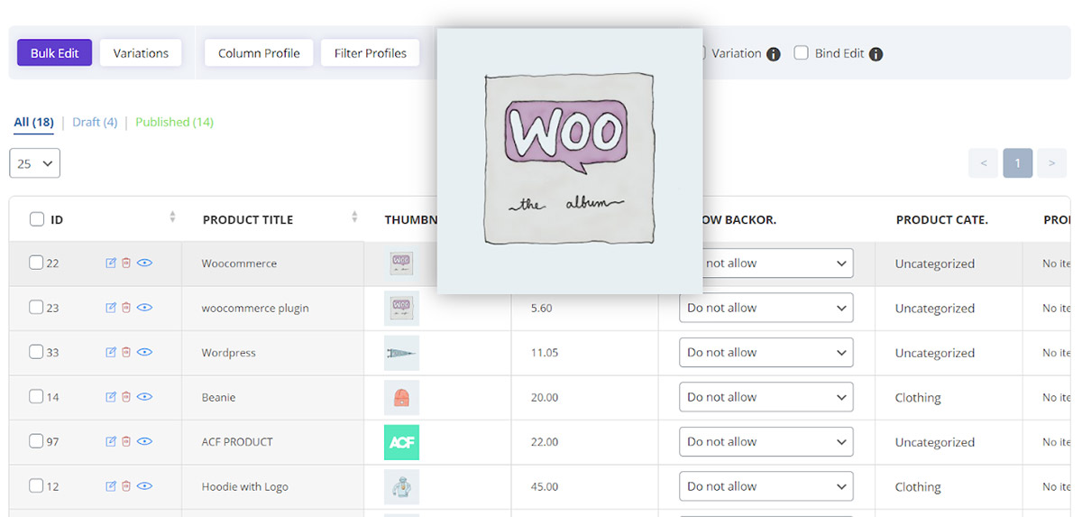
Task: Check the select-all ID header checkbox
Action: click(37, 219)
